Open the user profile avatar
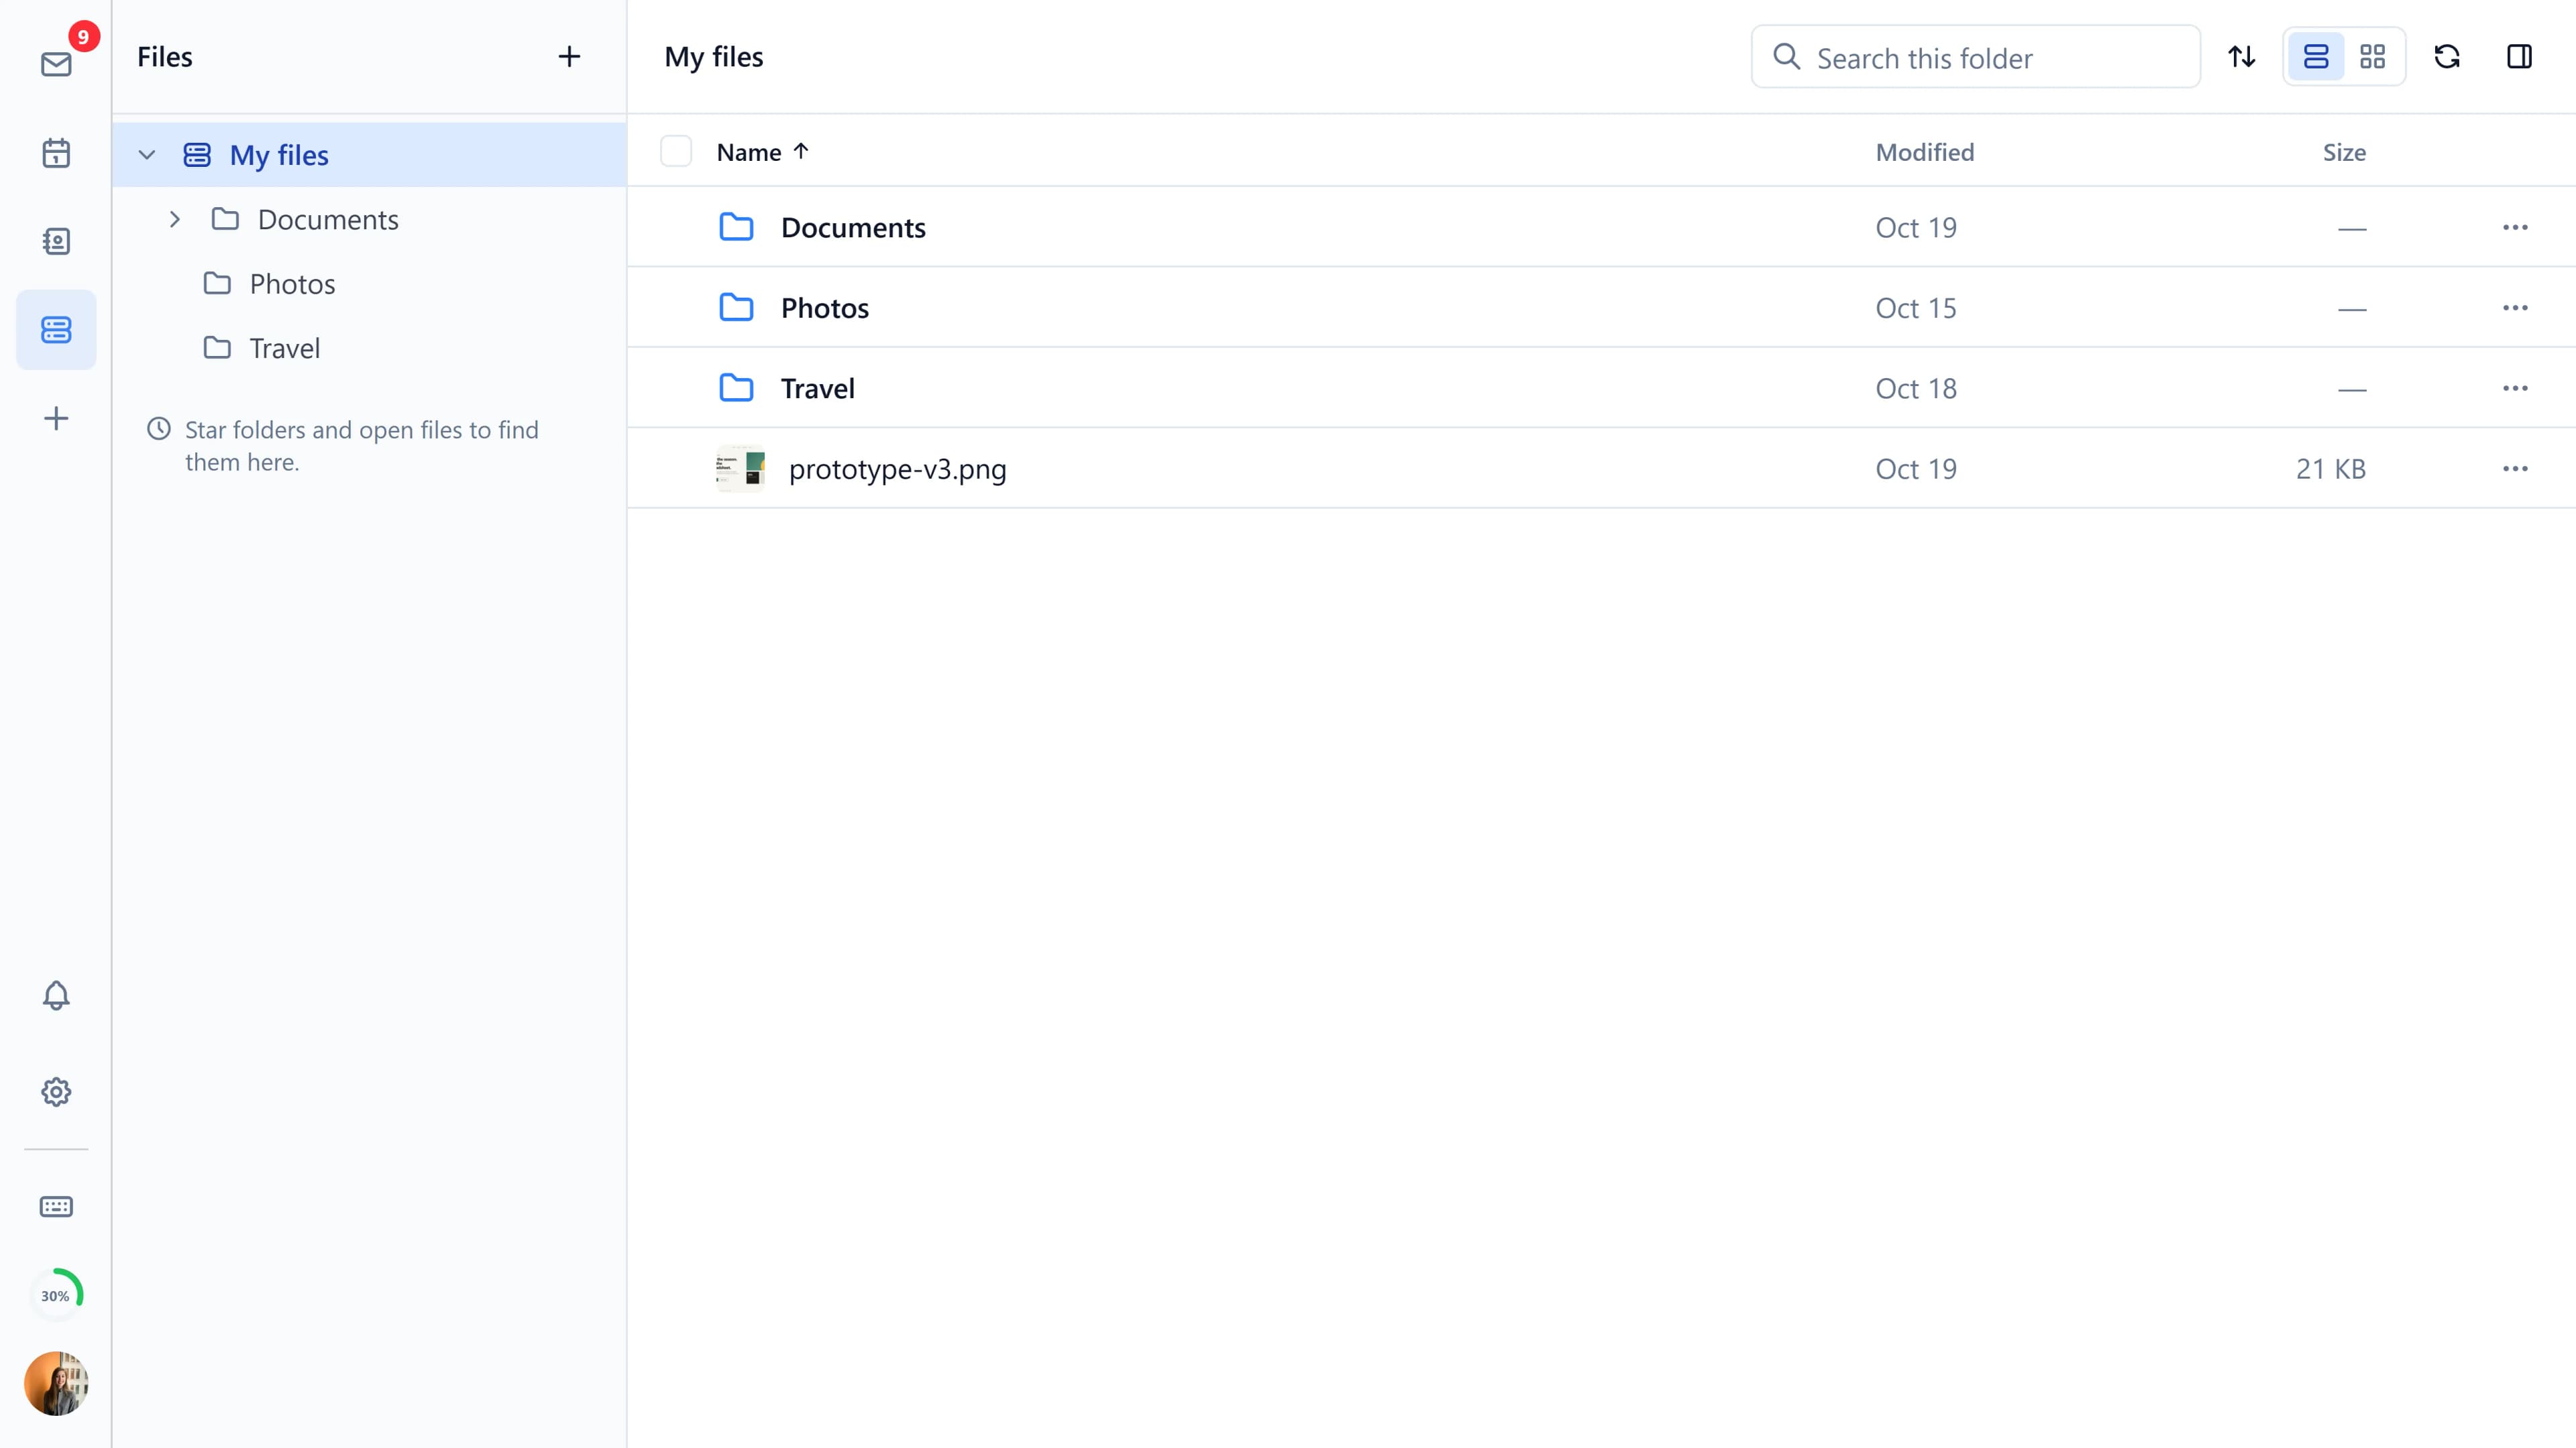Screen dimensions: 2576x1448 pos(56,1383)
